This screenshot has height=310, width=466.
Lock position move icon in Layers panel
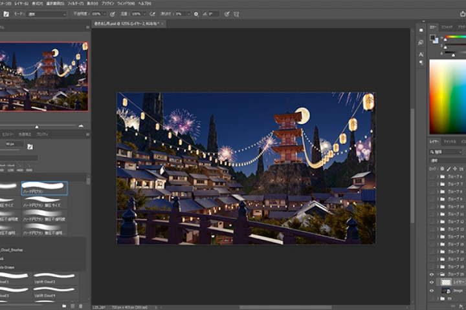pos(455,169)
